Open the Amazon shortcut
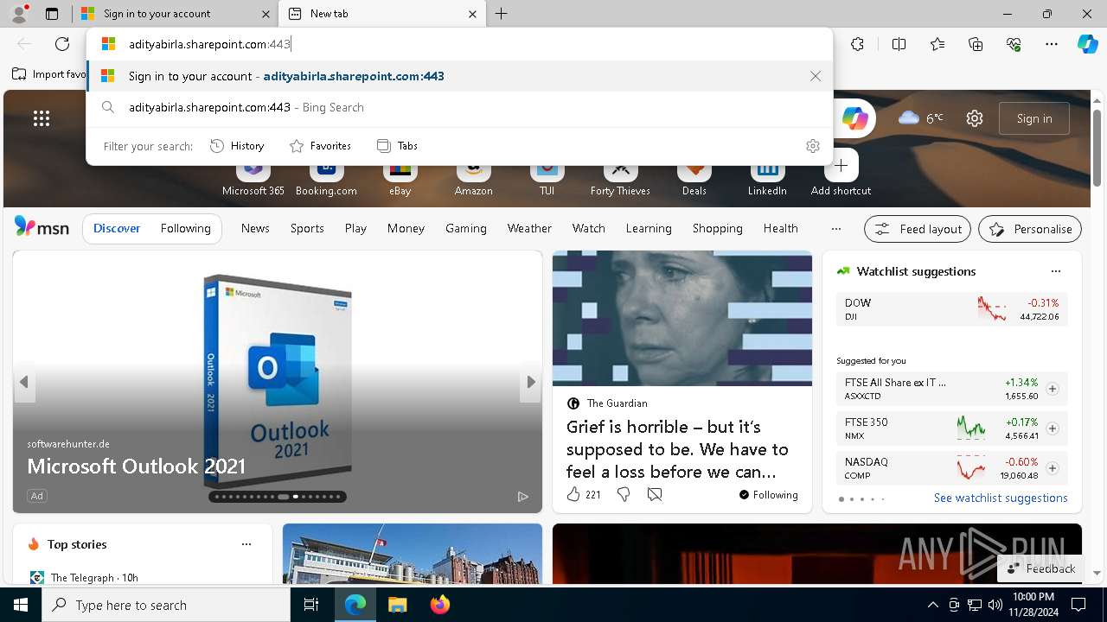The width and height of the screenshot is (1107, 622). pyautogui.click(x=473, y=178)
